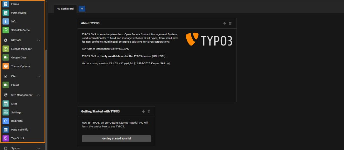Select the Forms menu label
Viewport: 344px width, 150px height.
point(15,4)
